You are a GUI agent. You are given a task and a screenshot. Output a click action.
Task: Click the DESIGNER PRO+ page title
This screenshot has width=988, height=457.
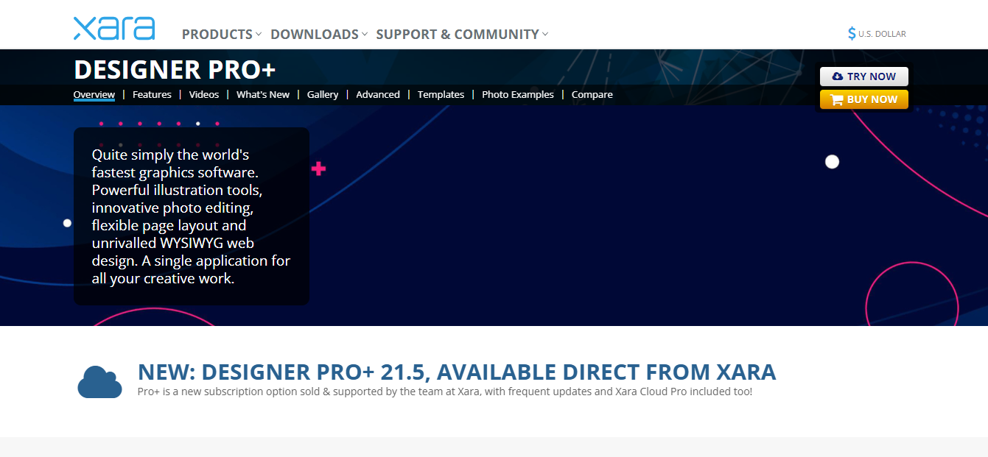[x=175, y=69]
